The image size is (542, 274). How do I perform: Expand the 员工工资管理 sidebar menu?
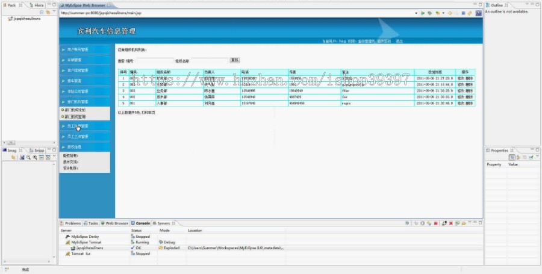[x=85, y=137]
